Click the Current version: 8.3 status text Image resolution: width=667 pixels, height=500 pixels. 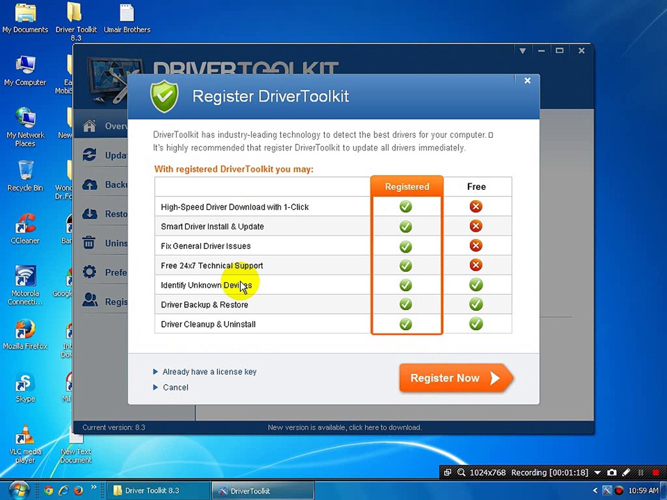(114, 427)
